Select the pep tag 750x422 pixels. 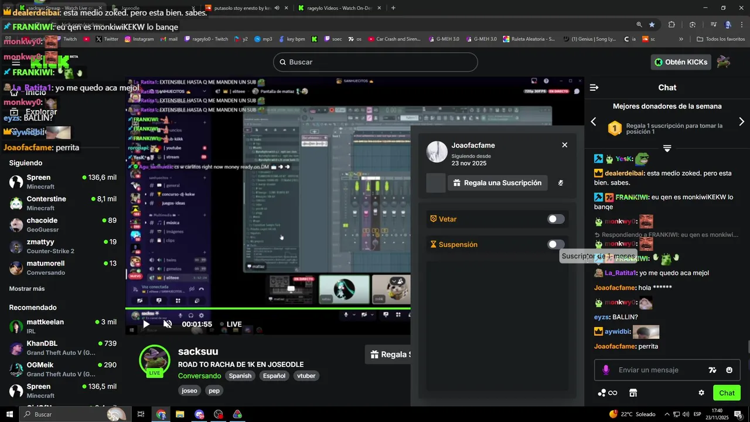point(214,390)
